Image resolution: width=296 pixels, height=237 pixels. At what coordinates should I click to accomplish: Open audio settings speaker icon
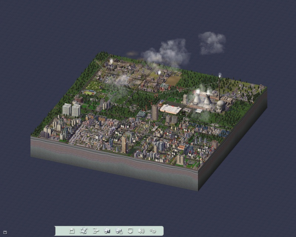click(x=141, y=231)
